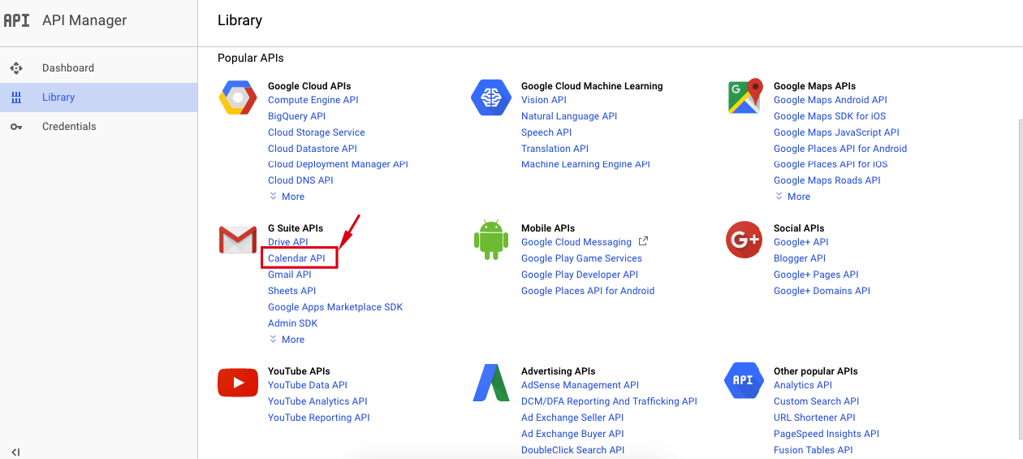The image size is (1023, 459).
Task: Expand More under G Suite APIs
Action: [287, 340]
